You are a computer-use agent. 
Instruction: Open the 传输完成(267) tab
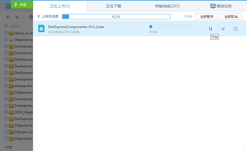point(167,6)
